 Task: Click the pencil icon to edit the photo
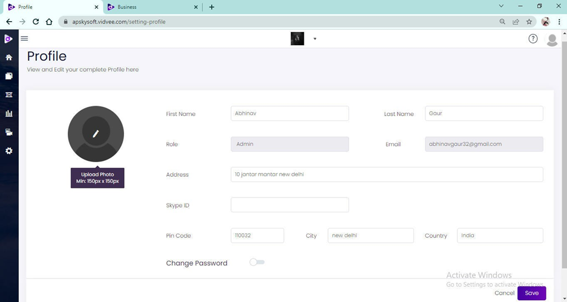tap(96, 133)
